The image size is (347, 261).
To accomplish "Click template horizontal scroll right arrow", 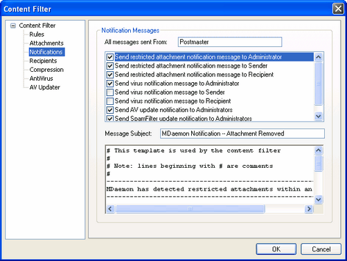I will pyautogui.click(x=309, y=209).
